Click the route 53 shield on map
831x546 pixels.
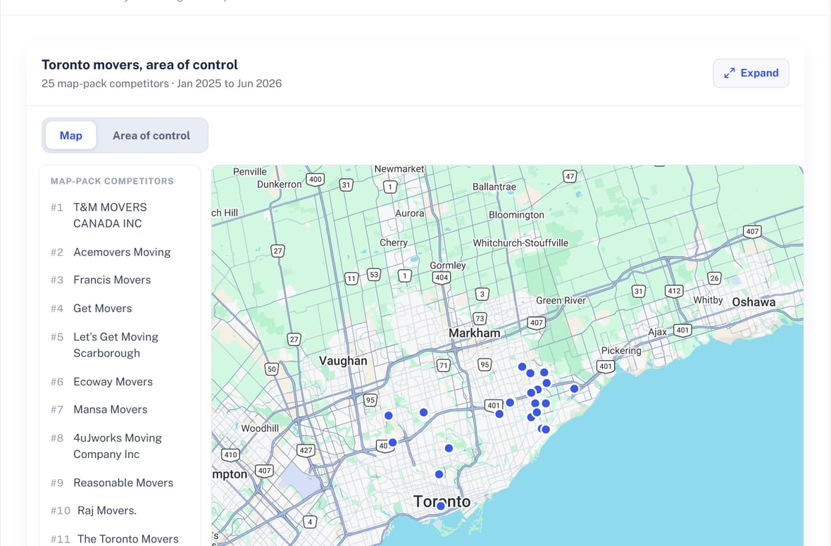pos(374,275)
